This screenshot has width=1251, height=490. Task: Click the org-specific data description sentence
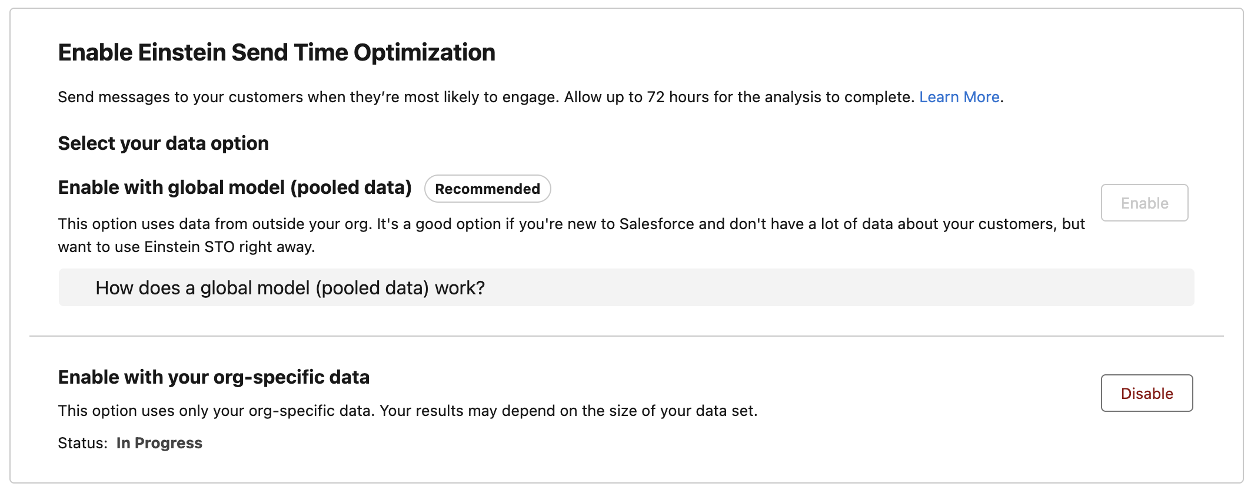click(x=407, y=411)
